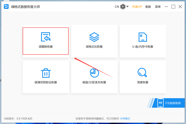Image resolution: width=186 pixels, height=124 pixels.
Task: Open the 磁盘/分区丢失恢复 pie chart icon
Action: pyautogui.click(x=94, y=73)
